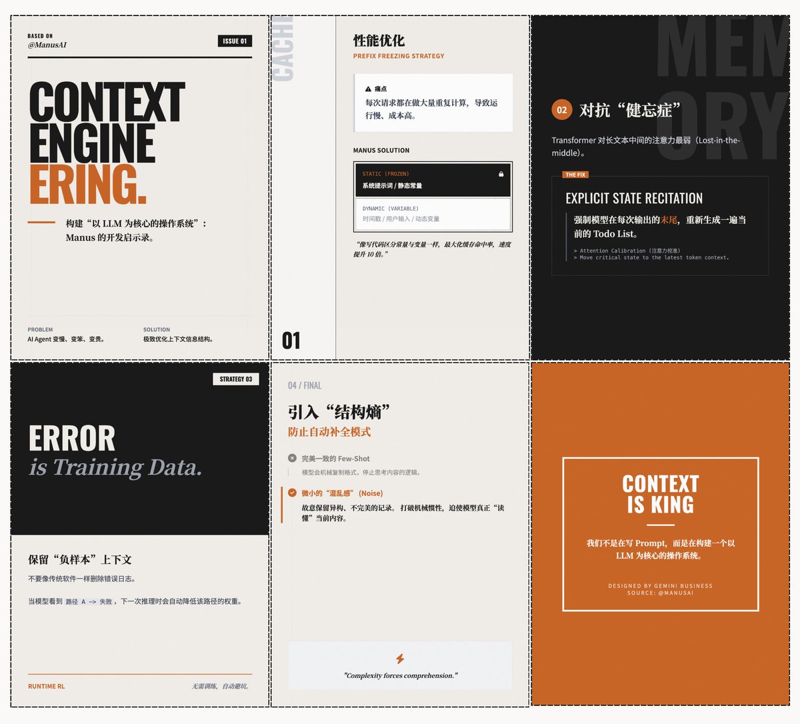Click the italic quote 像写代码区分常量与变量一样
The image size is (800, 724).
pos(432,249)
